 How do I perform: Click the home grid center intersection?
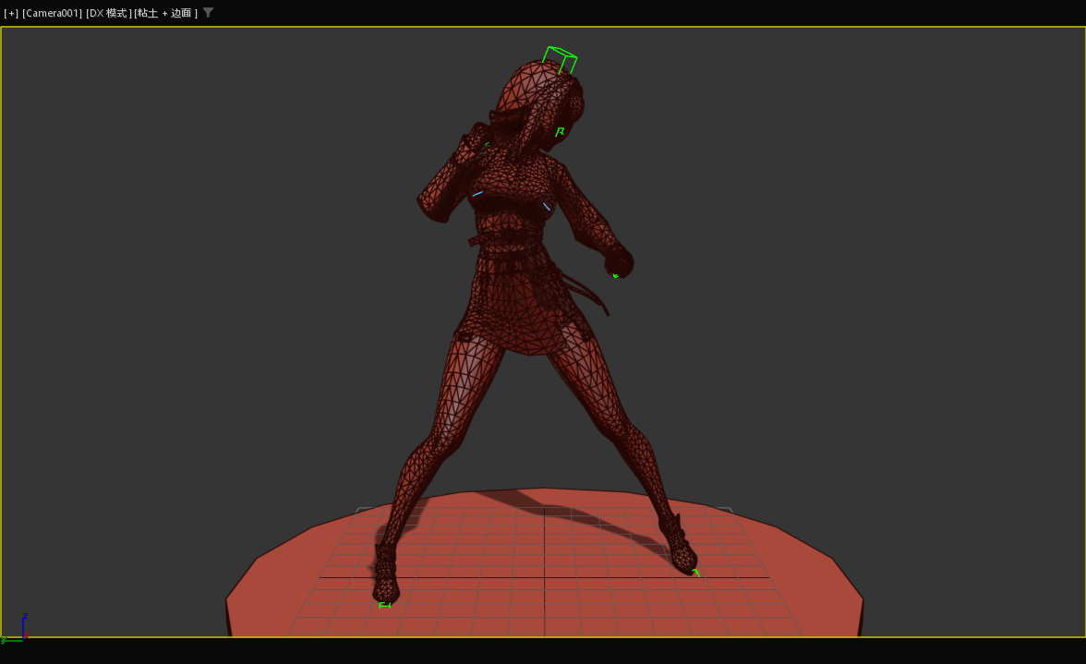545,578
